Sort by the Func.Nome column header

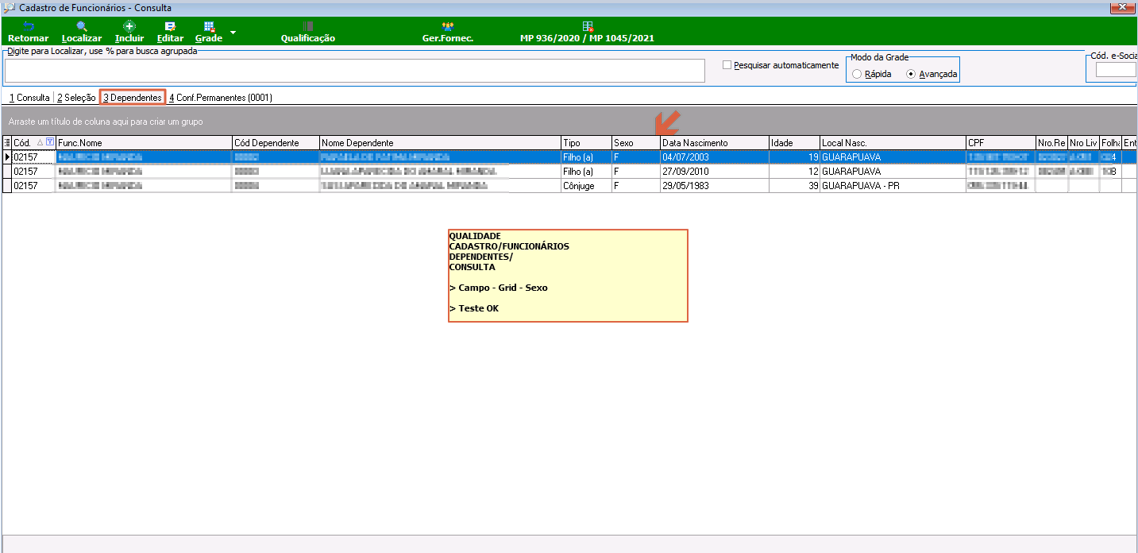[144, 142]
